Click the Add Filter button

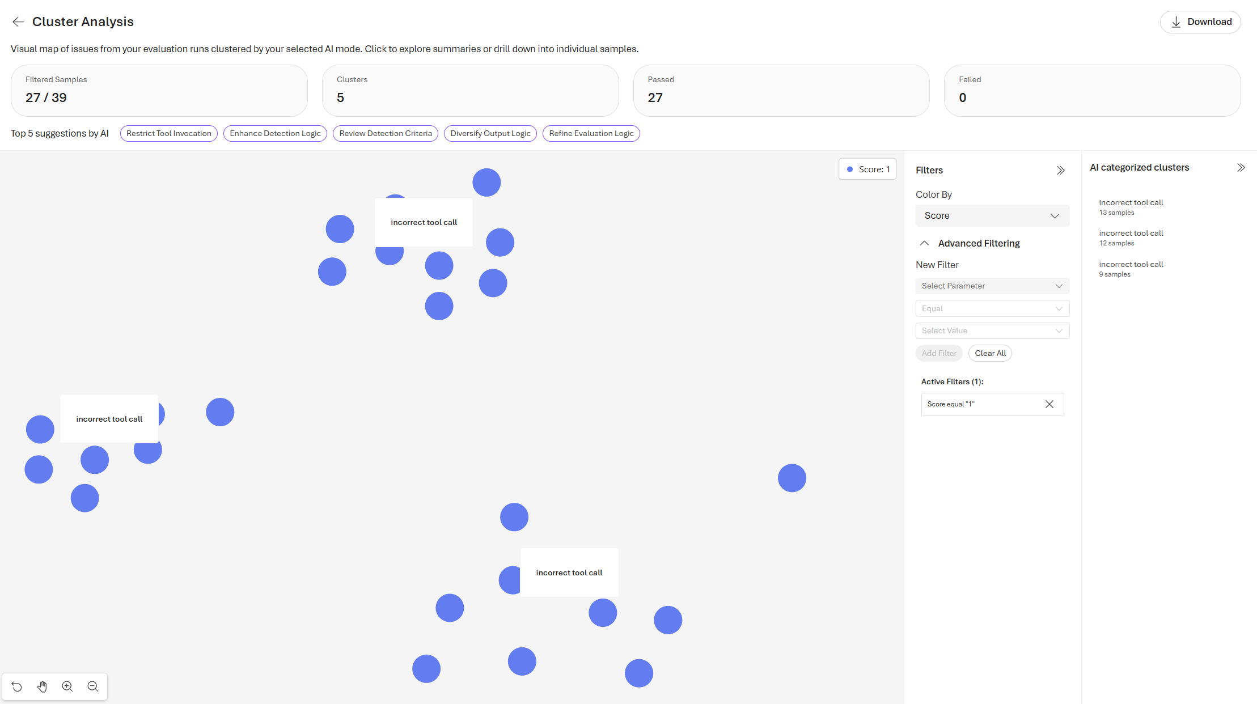pyautogui.click(x=938, y=353)
